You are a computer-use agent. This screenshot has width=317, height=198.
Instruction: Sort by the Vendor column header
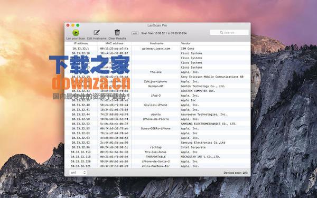[185, 43]
